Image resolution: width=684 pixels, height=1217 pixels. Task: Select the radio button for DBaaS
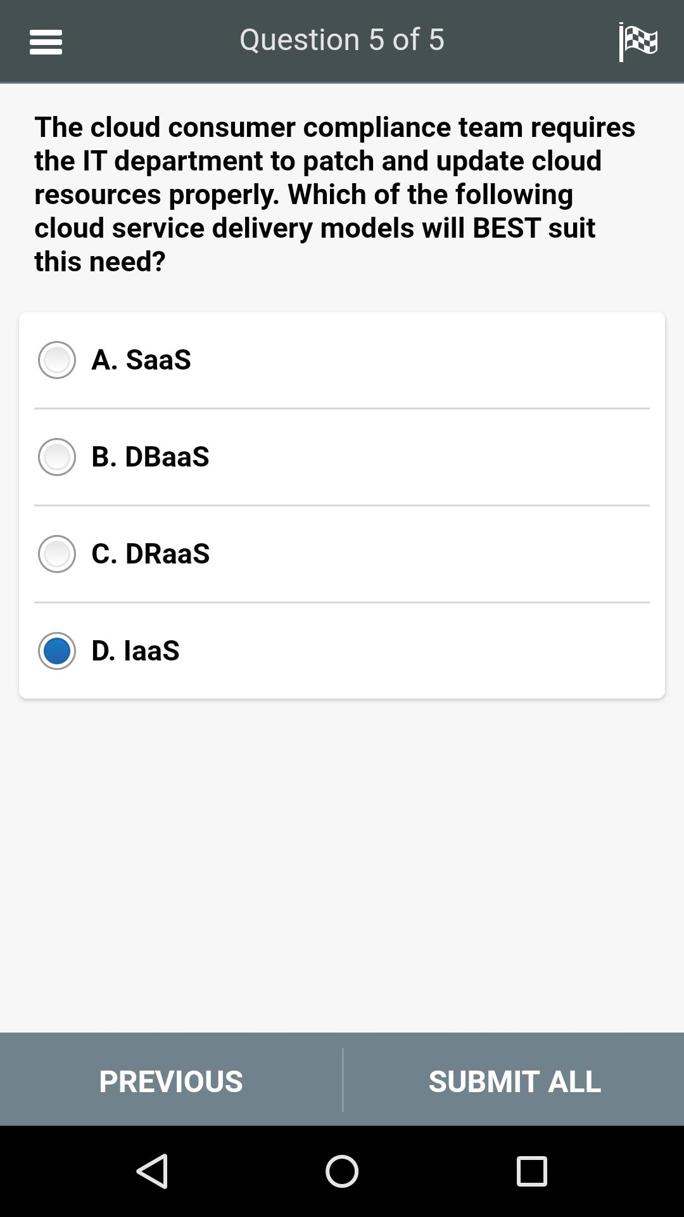point(57,457)
